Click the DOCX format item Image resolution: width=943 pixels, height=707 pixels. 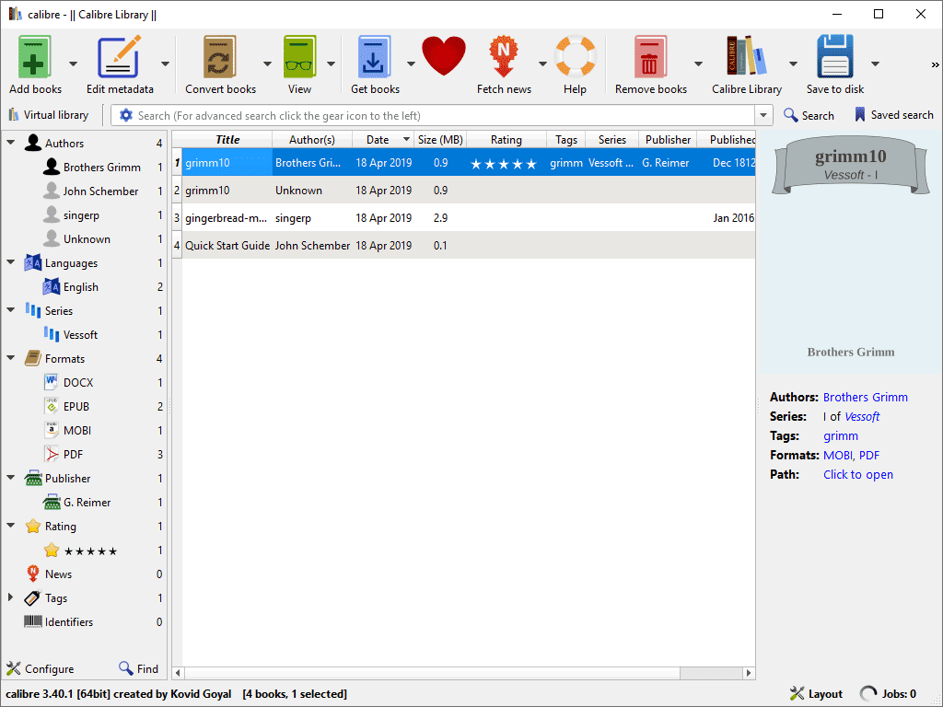pos(78,382)
